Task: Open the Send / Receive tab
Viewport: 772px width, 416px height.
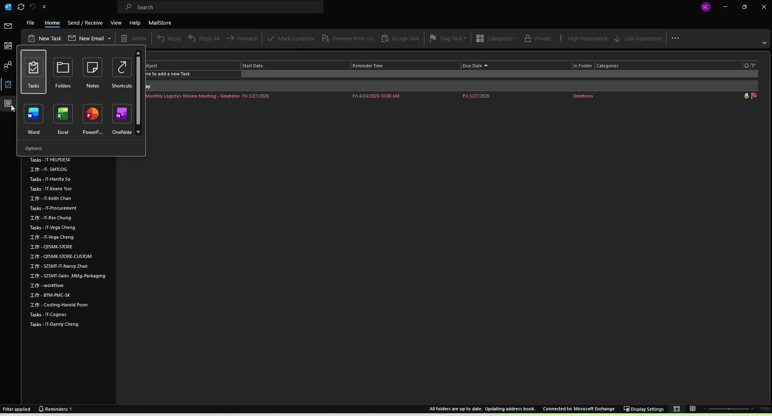Action: pyautogui.click(x=85, y=23)
